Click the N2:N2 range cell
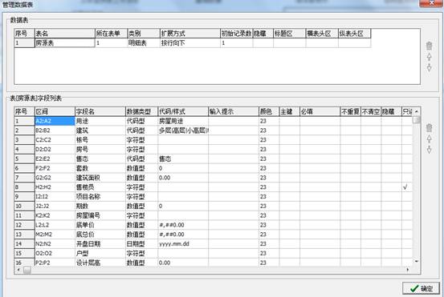444x297 pixels. (55, 243)
